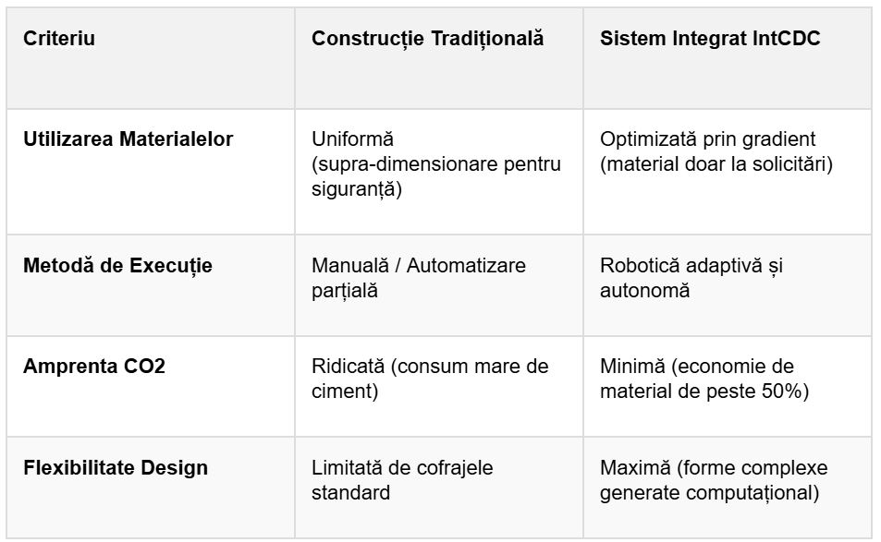
Task: Select the '(material doar la solicitări)' text
Action: [716, 165]
